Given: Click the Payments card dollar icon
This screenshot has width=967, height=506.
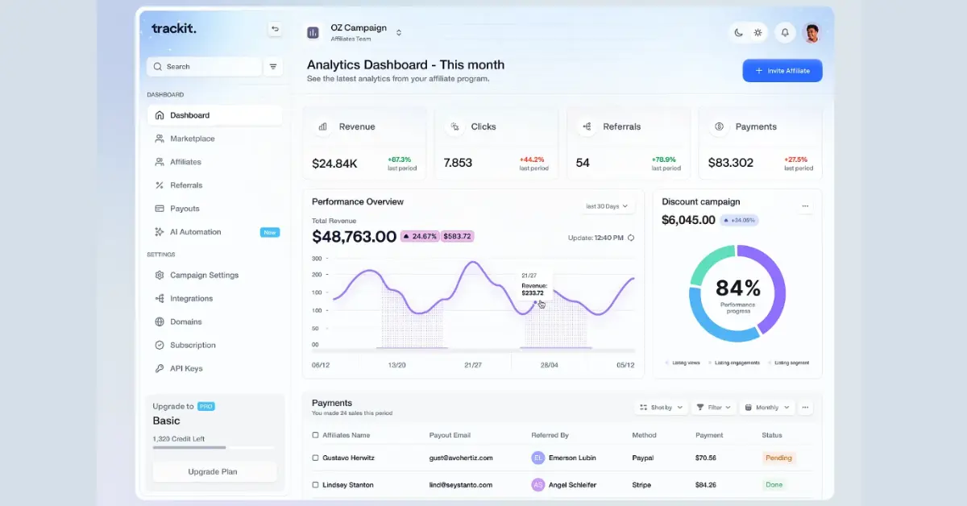Looking at the screenshot, I should (718, 126).
